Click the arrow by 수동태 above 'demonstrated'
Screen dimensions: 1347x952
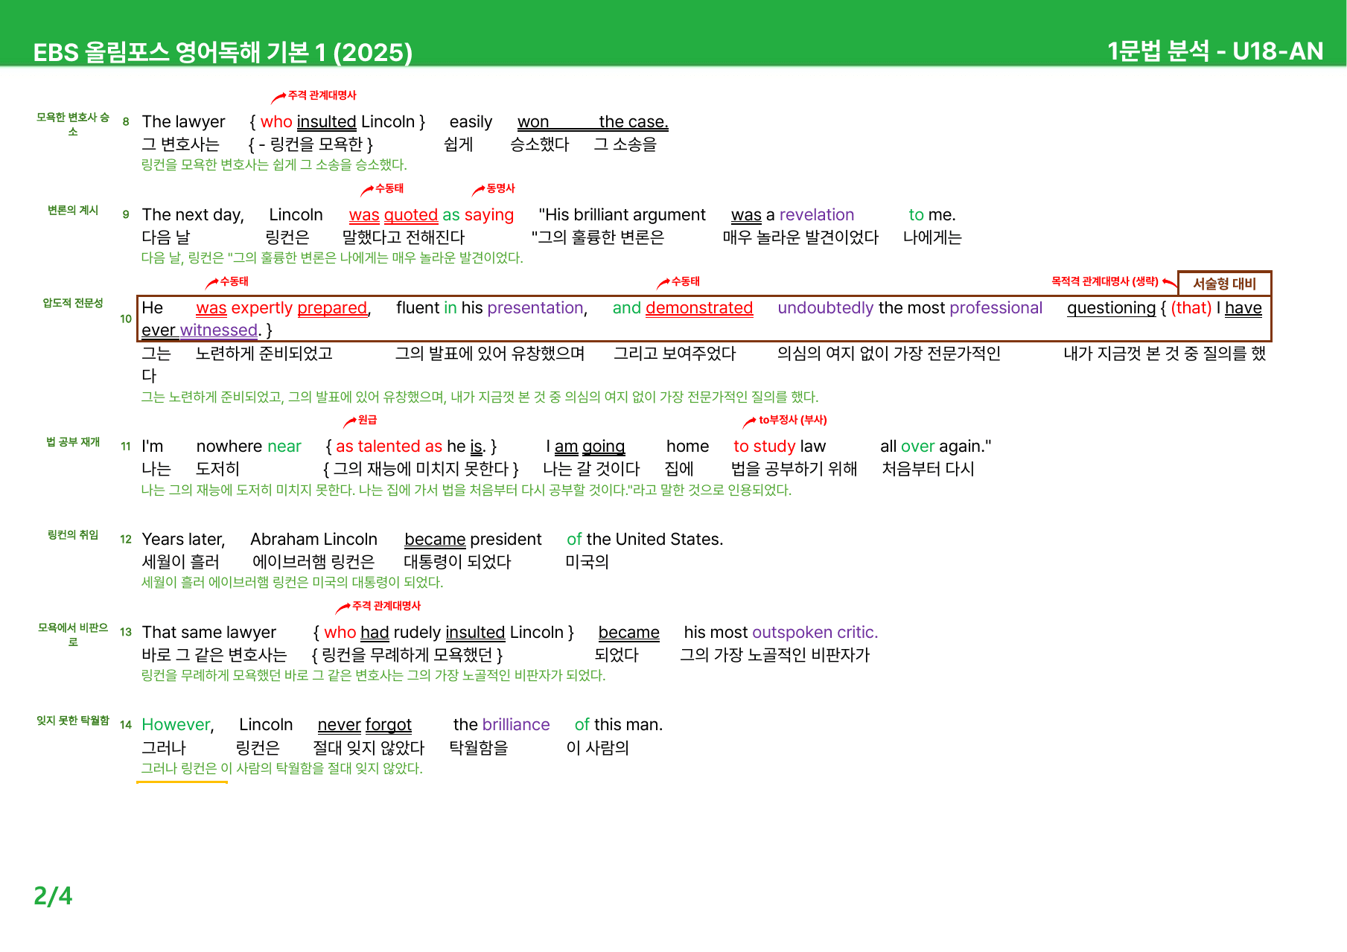(663, 284)
